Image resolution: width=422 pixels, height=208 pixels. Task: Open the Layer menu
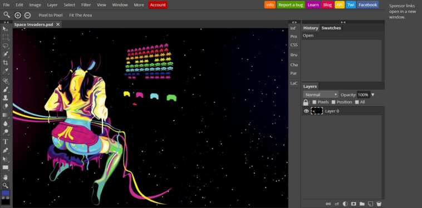52,5
